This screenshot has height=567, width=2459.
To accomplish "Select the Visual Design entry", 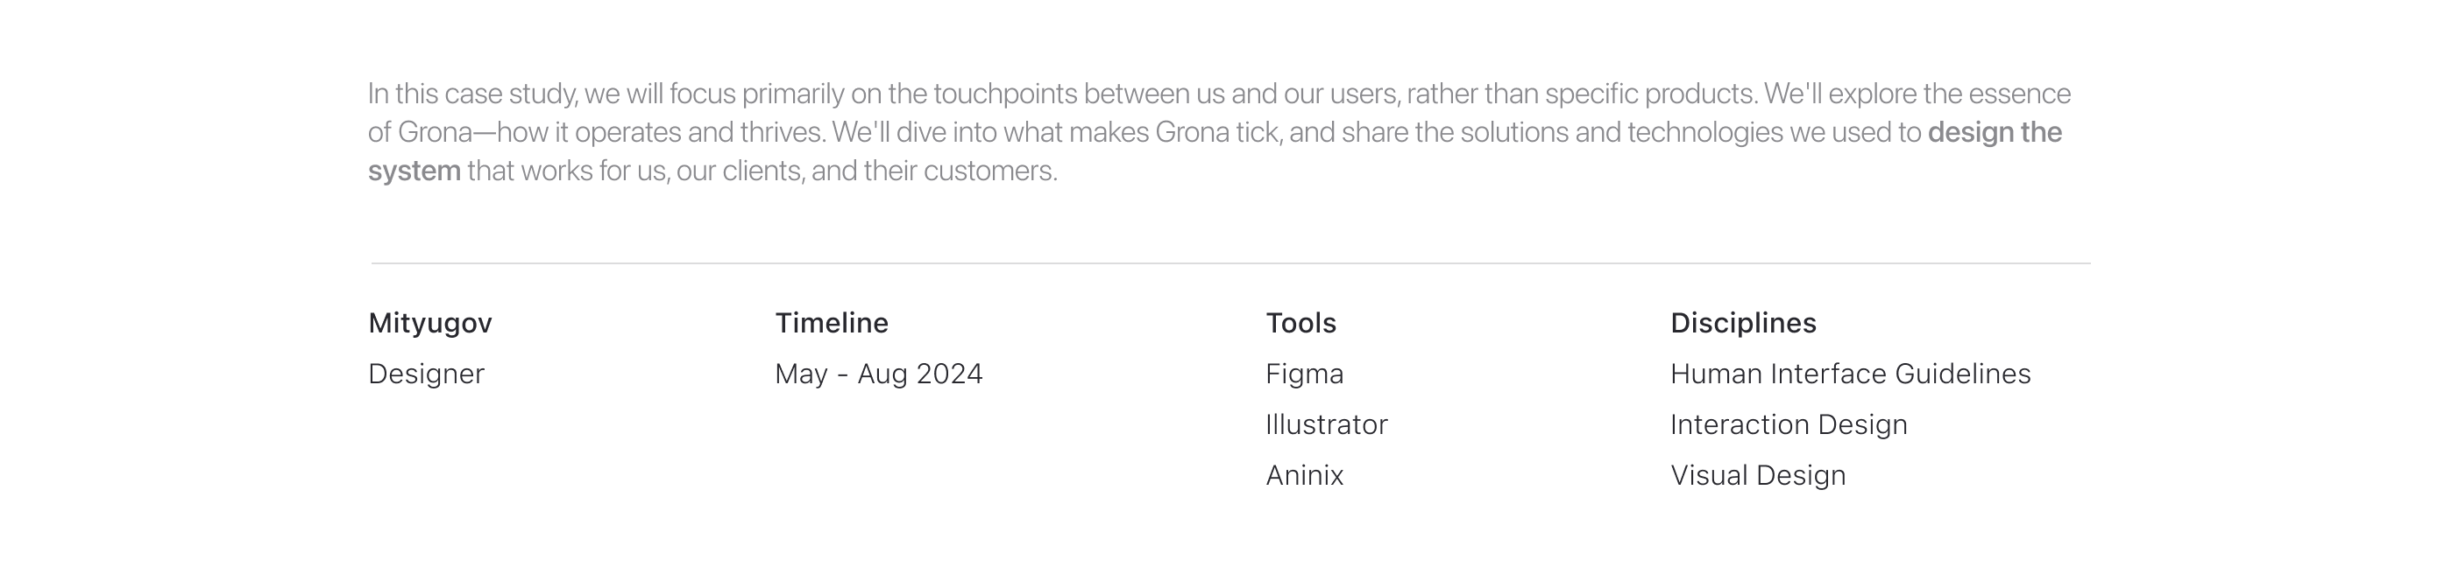I will pos(1757,474).
